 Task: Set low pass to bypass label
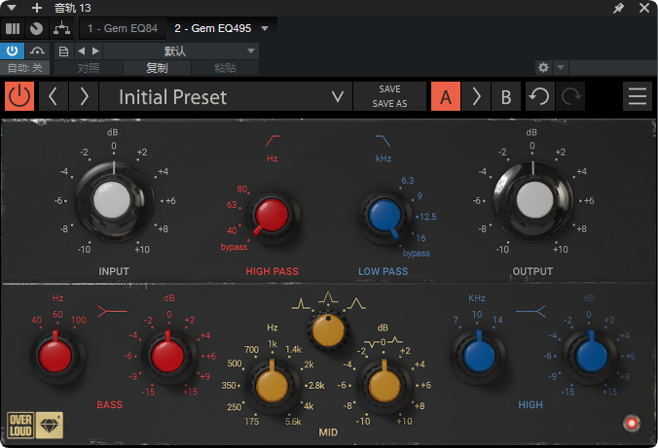(x=417, y=253)
